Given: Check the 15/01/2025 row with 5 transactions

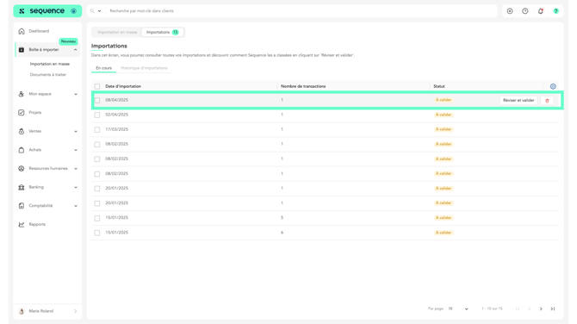Looking at the screenshot, I should click(97, 218).
